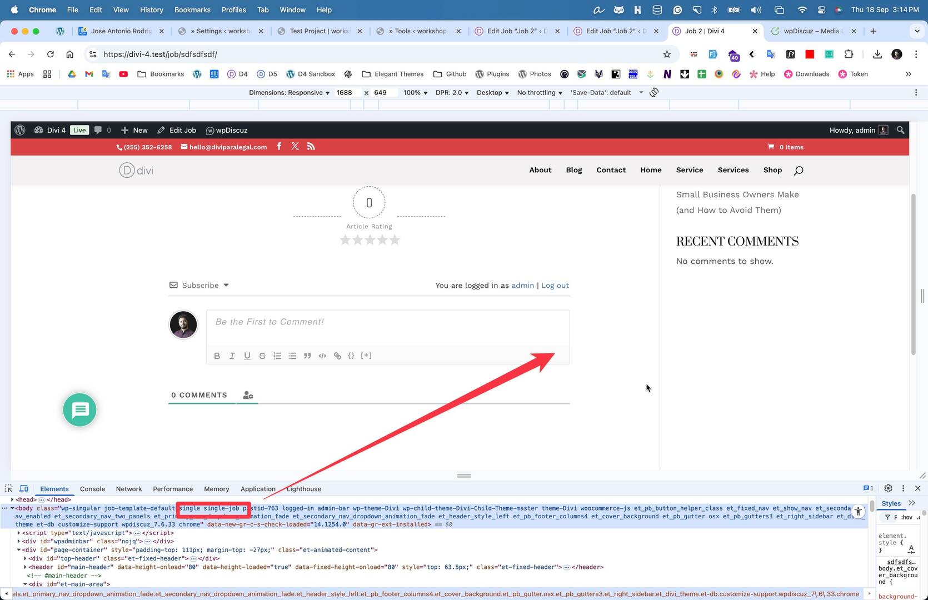The height and width of the screenshot is (600, 928).
Task: Open the Desktop device type dropdown
Action: click(x=493, y=93)
